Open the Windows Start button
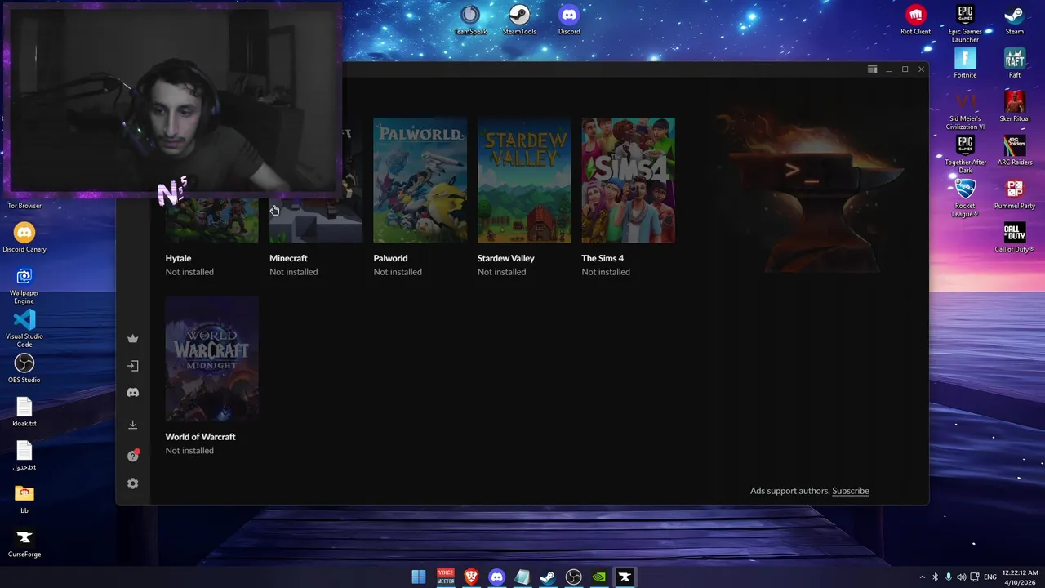 pos(419,577)
